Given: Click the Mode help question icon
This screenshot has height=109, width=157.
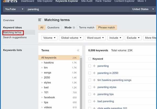Looking at the screenshot, I should tap(74, 27).
